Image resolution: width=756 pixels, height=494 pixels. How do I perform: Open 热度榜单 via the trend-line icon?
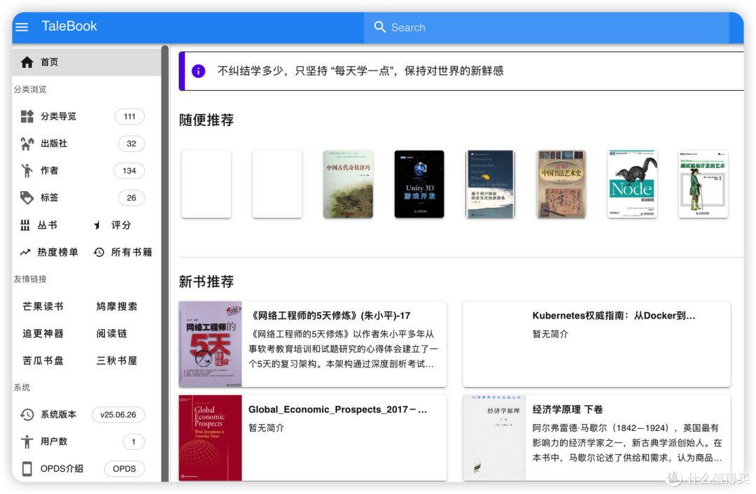point(25,252)
